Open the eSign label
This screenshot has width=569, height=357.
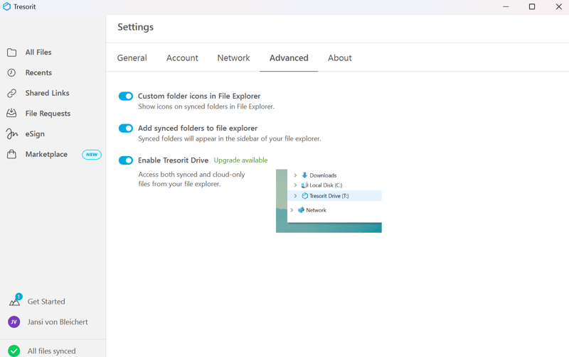tap(35, 134)
